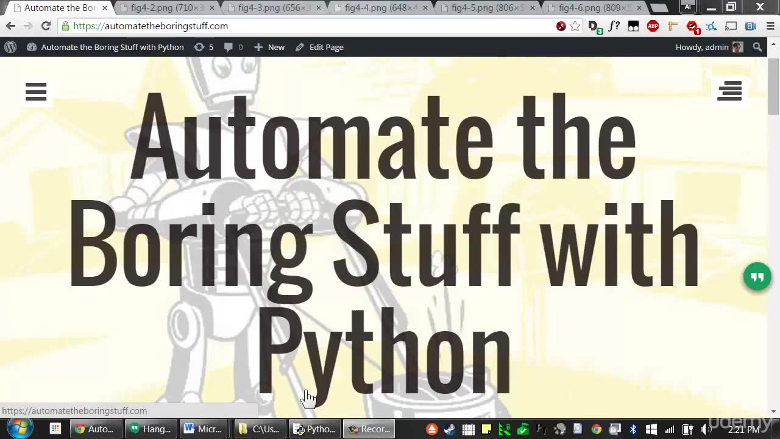Click Edit Page in admin bar

[319, 47]
